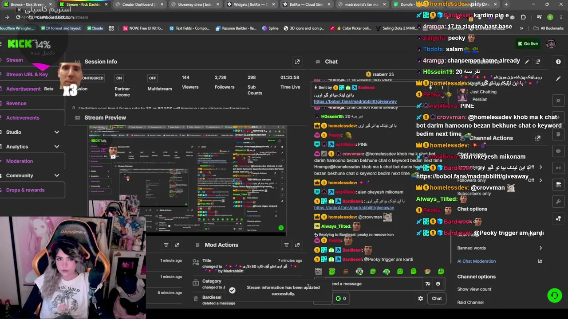Screen dimensions: 568x319
Task: Open the Banned words chevron
Action: (x=540, y=248)
